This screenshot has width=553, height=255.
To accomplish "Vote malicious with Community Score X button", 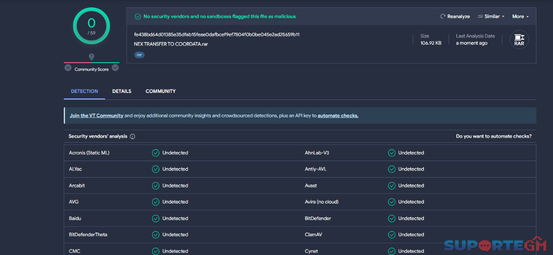I will pos(68,68).
